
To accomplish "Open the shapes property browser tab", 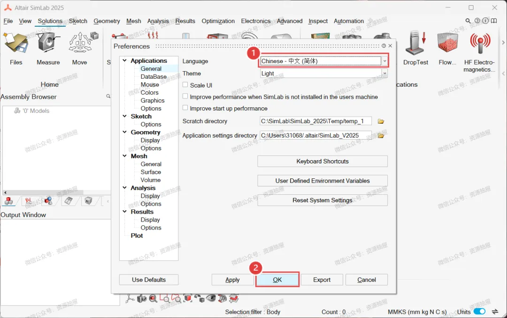I will pos(48,201).
